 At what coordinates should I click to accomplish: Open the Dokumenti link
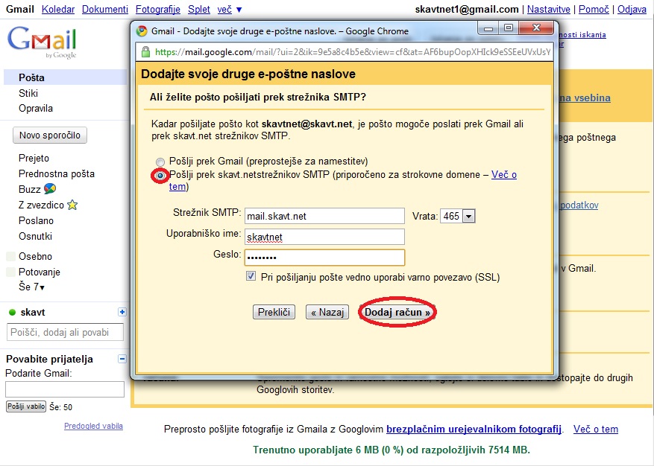(x=105, y=9)
